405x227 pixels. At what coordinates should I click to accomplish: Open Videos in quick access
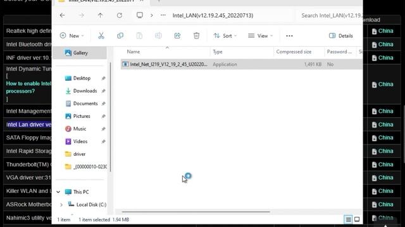click(x=80, y=141)
